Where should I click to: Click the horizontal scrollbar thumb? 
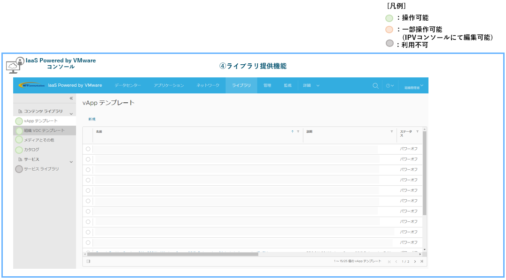point(172,254)
